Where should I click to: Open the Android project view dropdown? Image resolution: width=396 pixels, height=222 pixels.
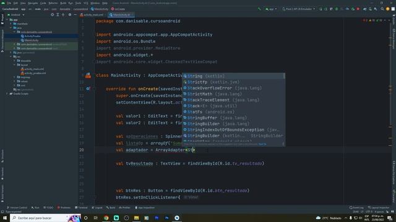point(16,15)
